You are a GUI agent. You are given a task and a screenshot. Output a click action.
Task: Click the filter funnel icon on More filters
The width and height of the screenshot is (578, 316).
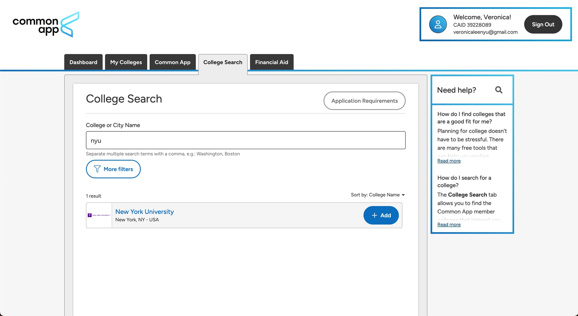click(x=97, y=169)
